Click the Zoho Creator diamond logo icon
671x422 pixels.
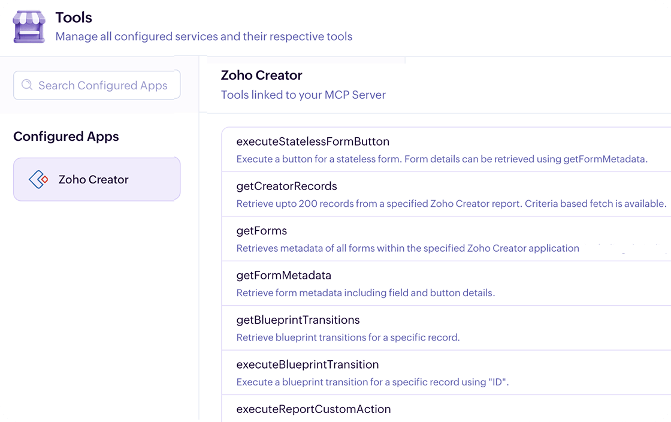tap(38, 179)
